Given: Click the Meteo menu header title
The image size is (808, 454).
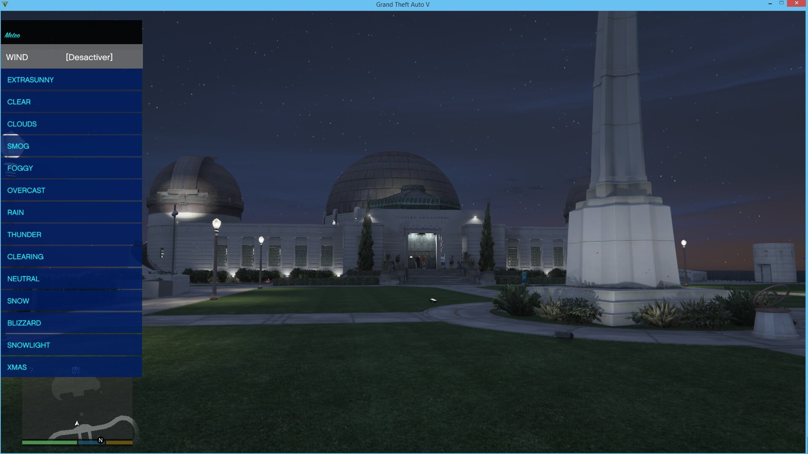Looking at the screenshot, I should [13, 35].
